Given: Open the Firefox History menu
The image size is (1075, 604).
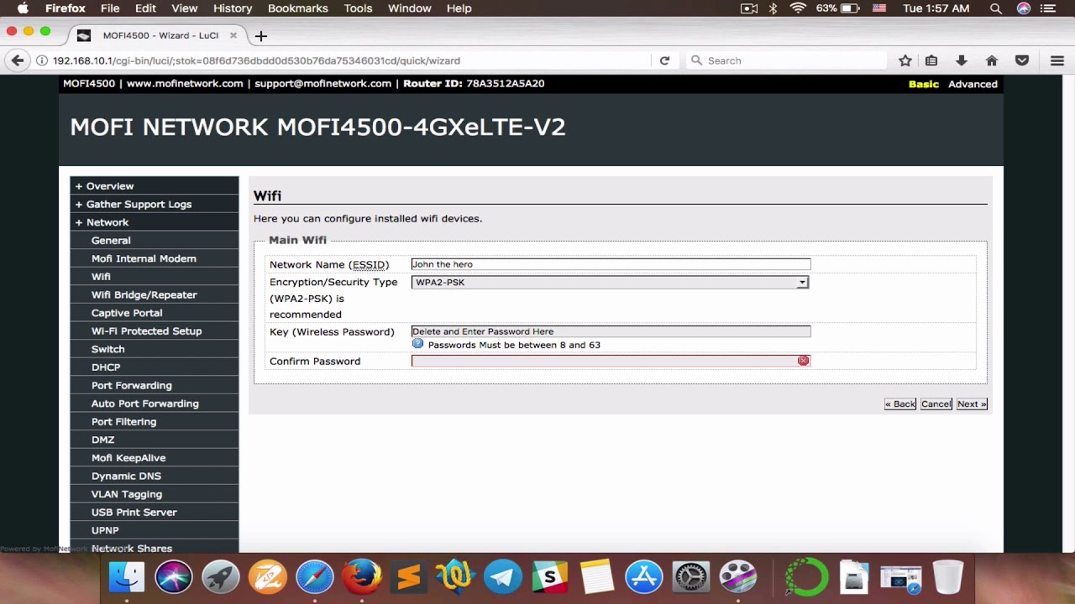Looking at the screenshot, I should coord(233,8).
